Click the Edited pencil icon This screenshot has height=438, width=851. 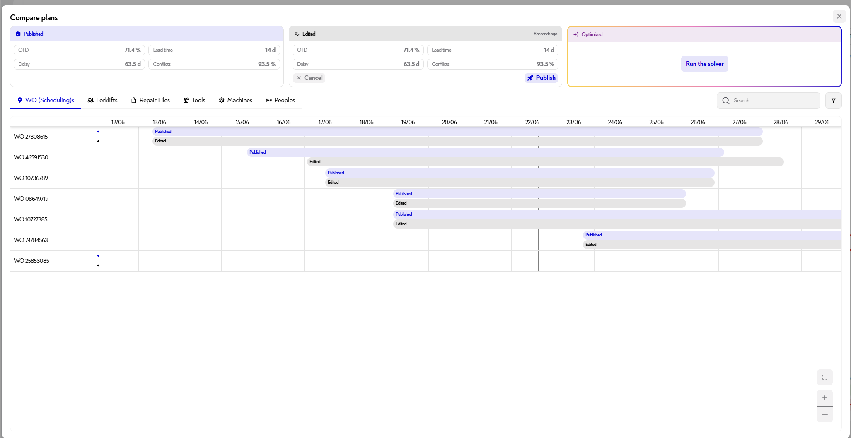click(x=297, y=34)
